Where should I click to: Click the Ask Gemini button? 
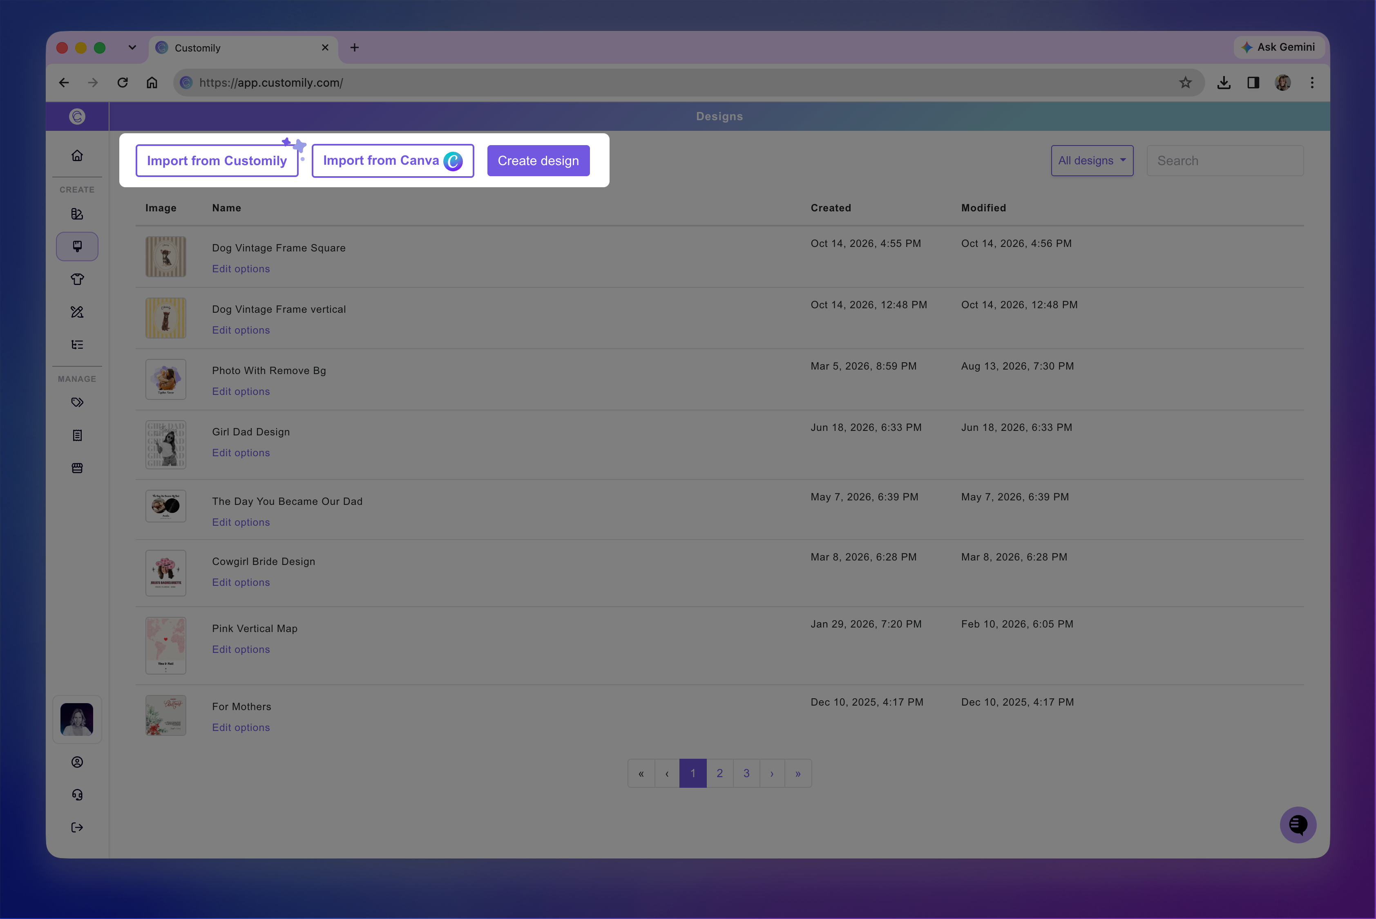click(x=1280, y=47)
